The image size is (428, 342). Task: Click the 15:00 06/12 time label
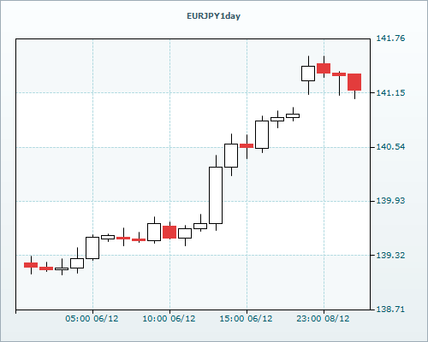click(246, 319)
